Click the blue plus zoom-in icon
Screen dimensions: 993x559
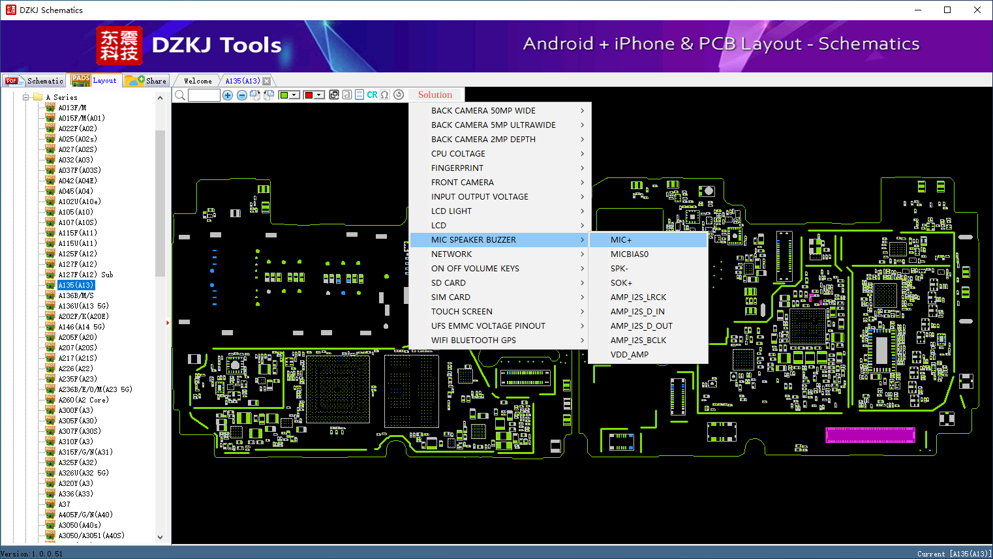click(228, 95)
